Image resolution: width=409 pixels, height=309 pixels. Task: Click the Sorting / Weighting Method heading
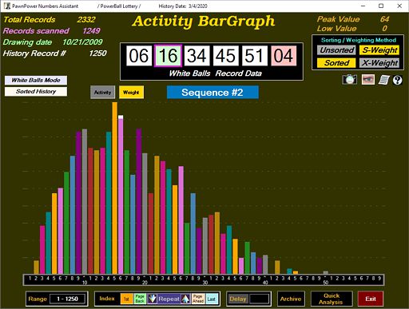pos(359,40)
